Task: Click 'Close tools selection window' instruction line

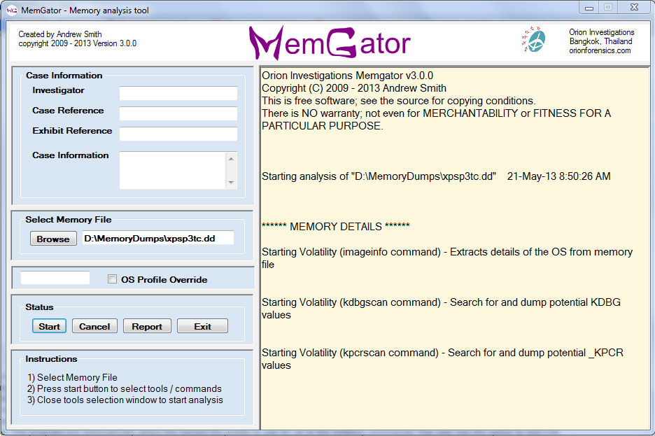Action: click(125, 400)
